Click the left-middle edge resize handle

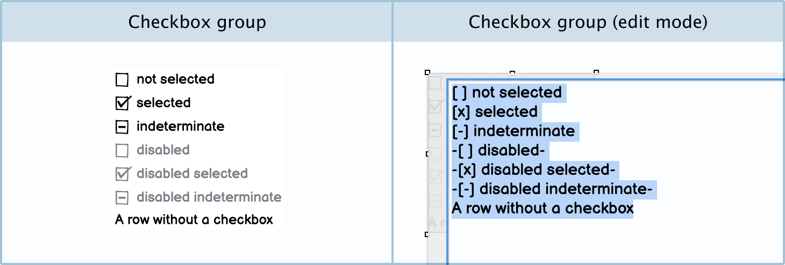[x=428, y=154]
